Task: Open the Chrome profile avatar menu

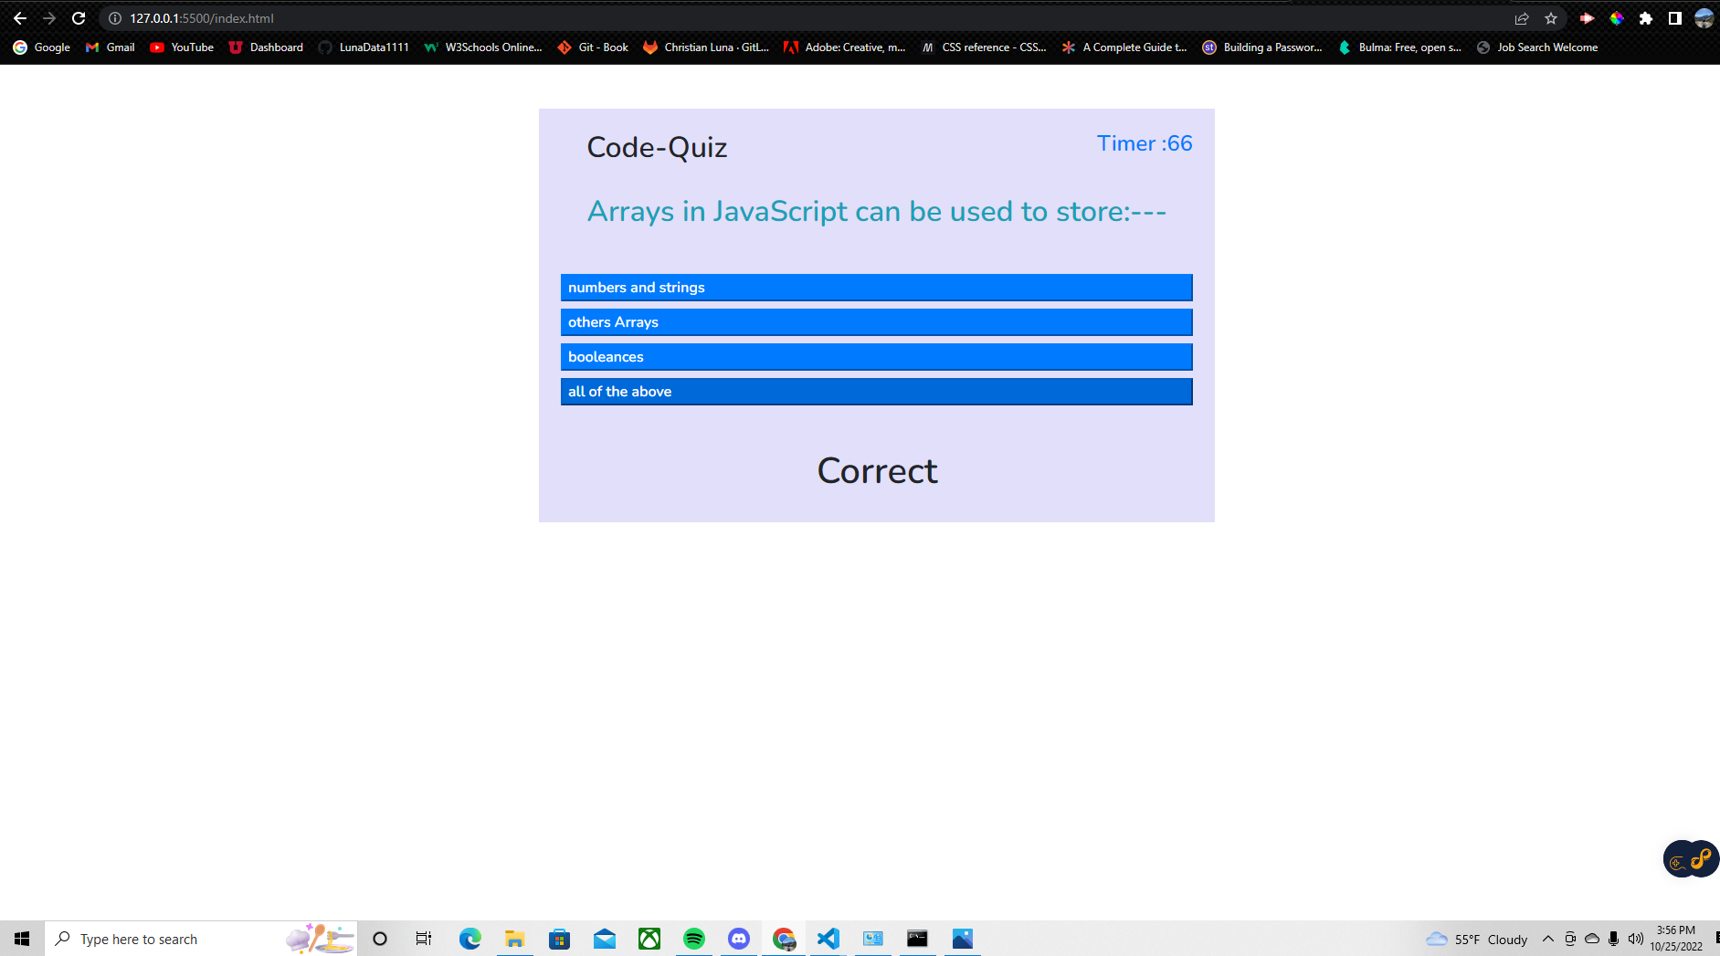Action: point(1703,17)
